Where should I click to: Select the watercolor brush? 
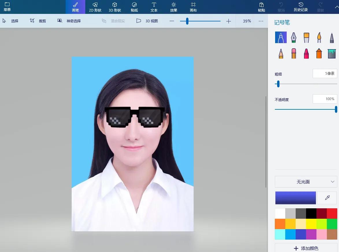pyautogui.click(x=319, y=37)
